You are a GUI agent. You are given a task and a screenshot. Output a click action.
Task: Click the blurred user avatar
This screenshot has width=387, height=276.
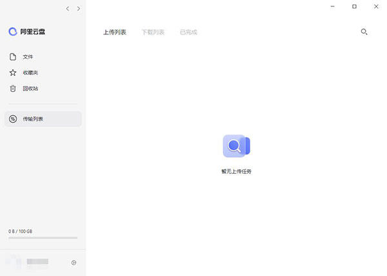(14, 262)
